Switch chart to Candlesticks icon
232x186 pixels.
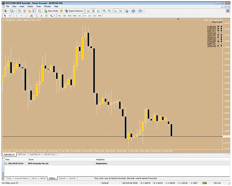(x=94, y=11)
